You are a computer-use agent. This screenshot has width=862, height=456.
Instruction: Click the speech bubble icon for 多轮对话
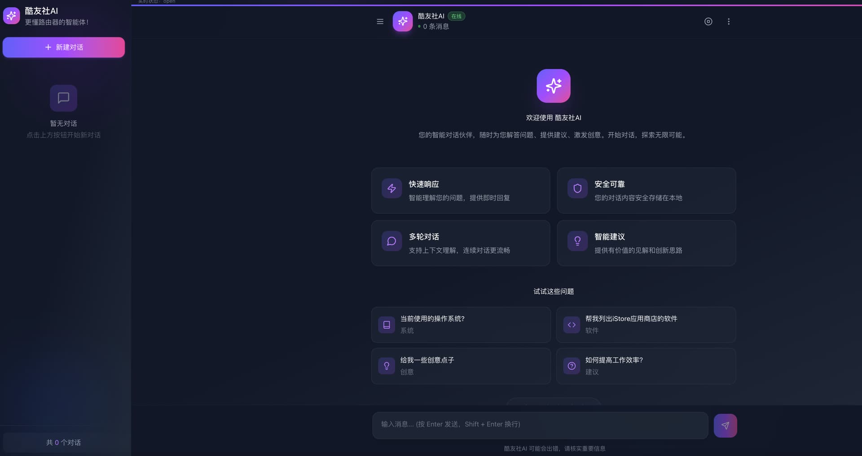point(391,241)
